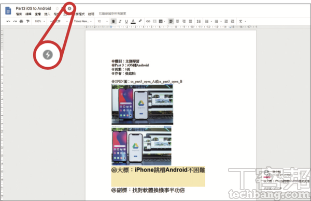Open the 檔案 menu

19,14
